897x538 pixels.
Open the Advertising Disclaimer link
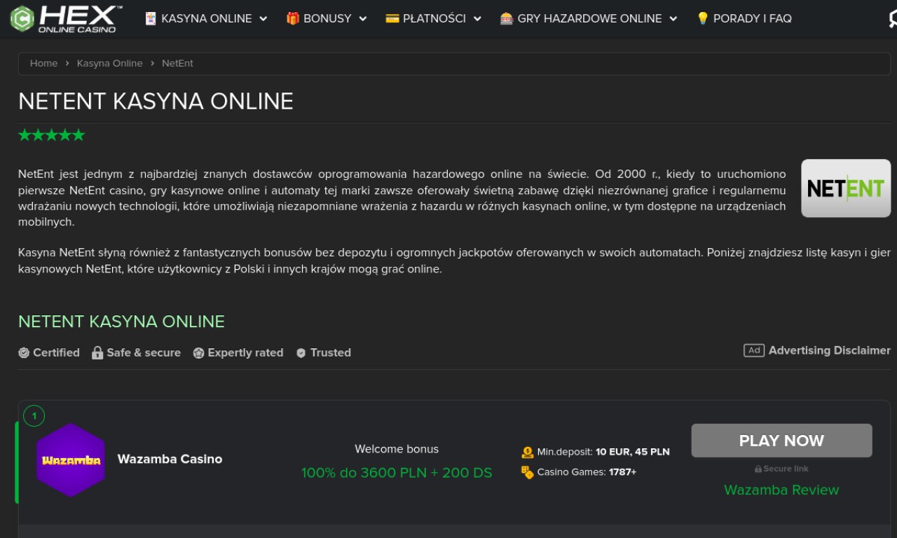(830, 350)
